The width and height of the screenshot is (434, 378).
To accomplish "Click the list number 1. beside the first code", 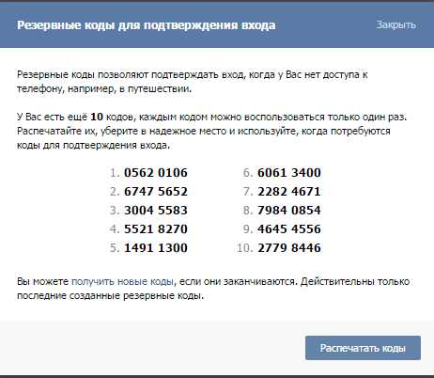I will coord(115,173).
